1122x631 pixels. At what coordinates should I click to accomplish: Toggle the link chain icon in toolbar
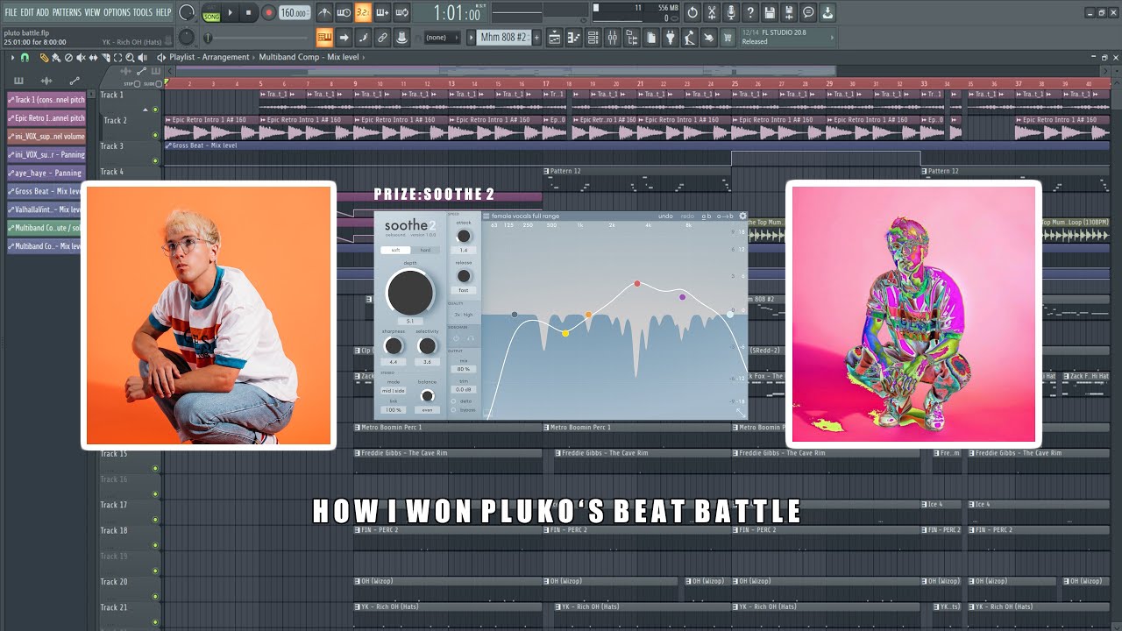click(382, 38)
